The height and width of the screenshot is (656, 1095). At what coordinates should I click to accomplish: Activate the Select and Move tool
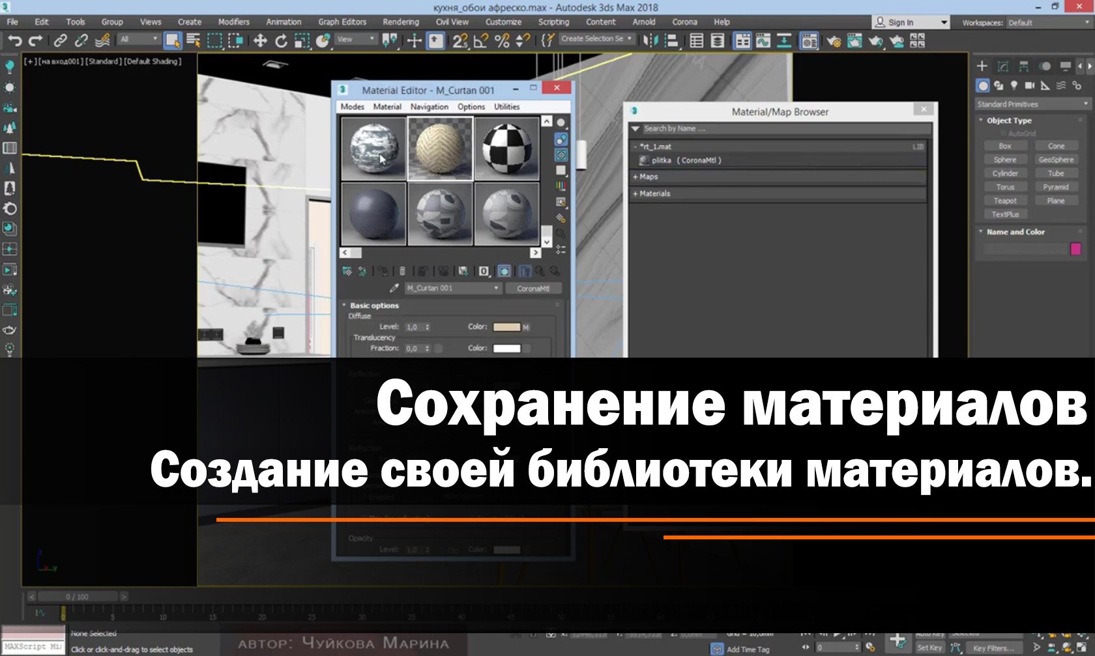[261, 39]
